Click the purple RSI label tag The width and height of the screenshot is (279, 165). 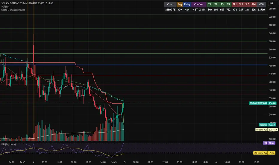coord(265,143)
